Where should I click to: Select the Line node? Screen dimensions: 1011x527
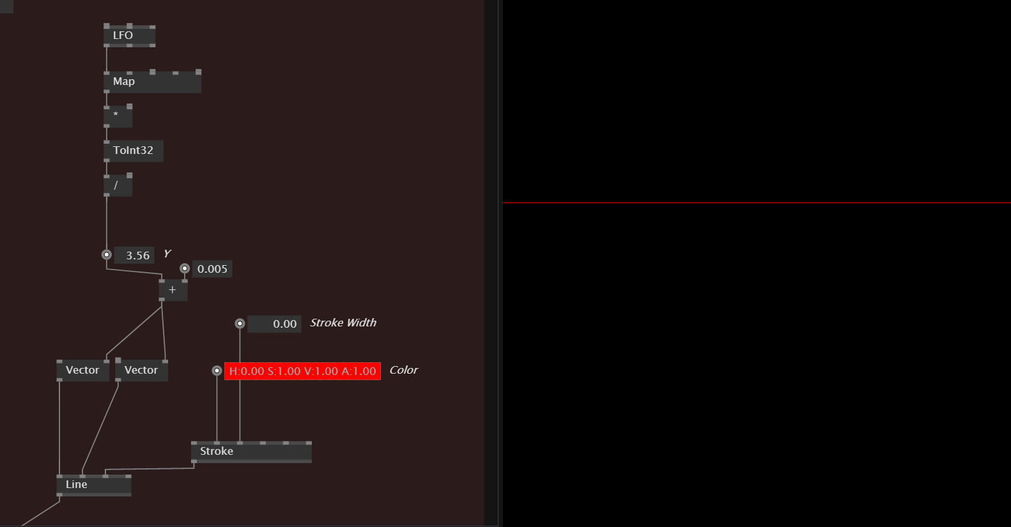point(94,485)
